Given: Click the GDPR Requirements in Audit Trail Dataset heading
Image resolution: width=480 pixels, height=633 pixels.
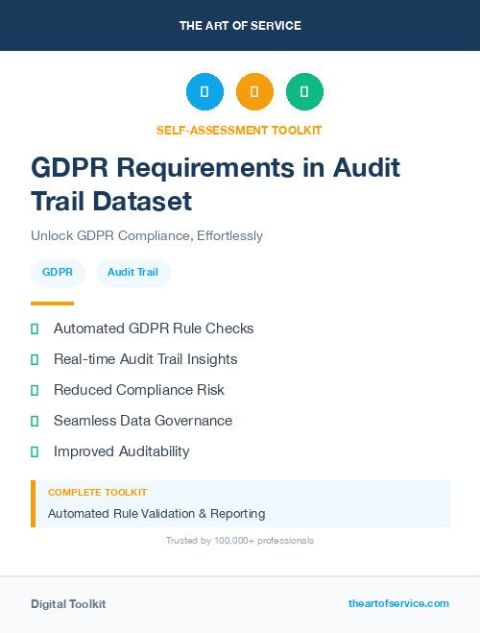Looking at the screenshot, I should (x=215, y=184).
